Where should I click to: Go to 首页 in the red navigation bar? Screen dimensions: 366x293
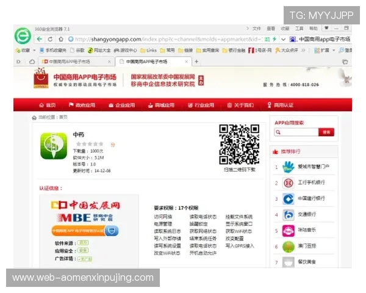47,105
